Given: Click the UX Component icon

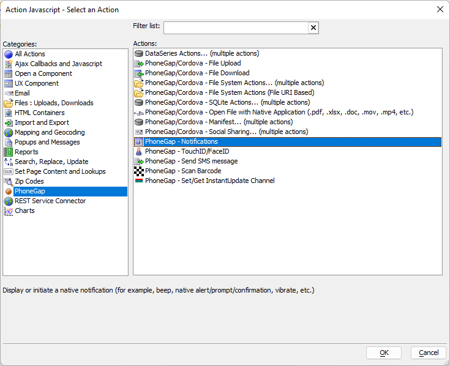Looking at the screenshot, I should pos(9,83).
